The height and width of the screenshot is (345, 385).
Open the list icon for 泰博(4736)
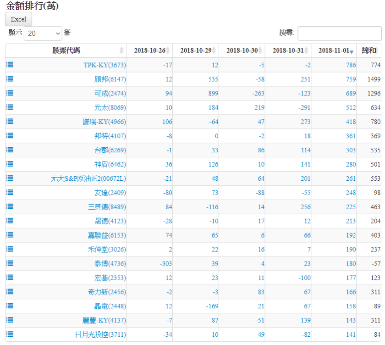click(10, 263)
